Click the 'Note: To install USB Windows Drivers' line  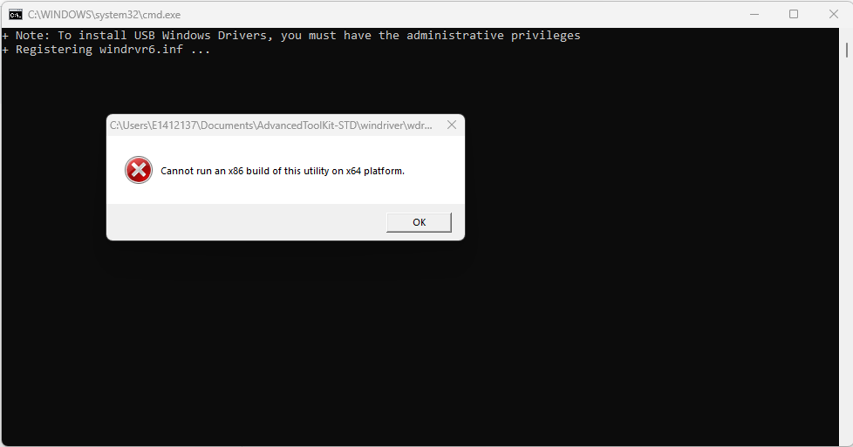[x=291, y=36]
